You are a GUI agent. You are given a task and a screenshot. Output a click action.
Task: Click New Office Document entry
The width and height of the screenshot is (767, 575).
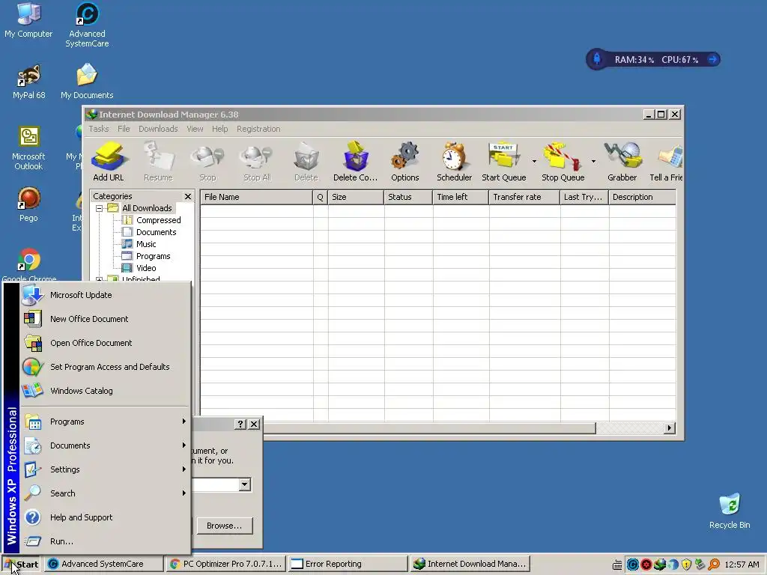pos(105,319)
